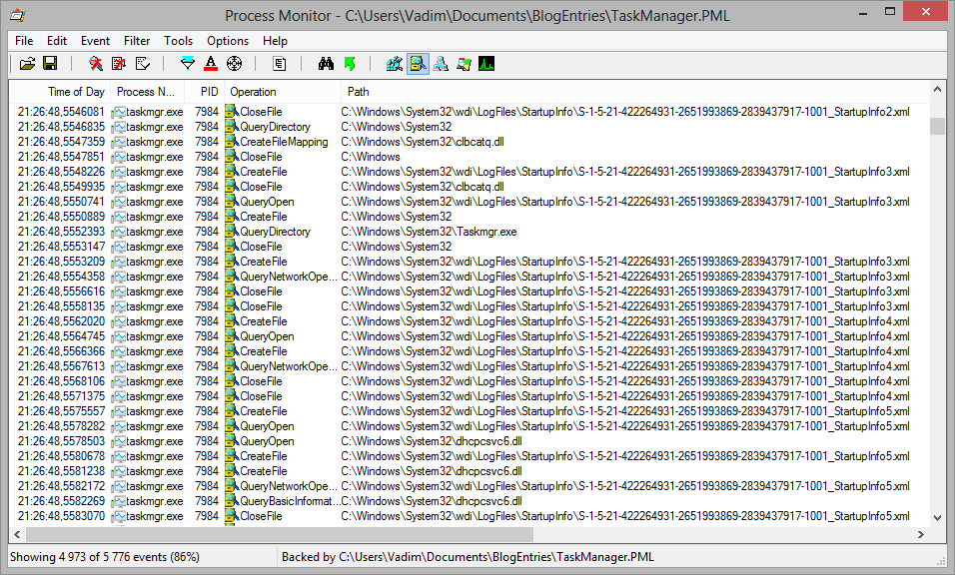Click status text Backed by TaskManager.PML
This screenshot has width=955, height=575.
(x=468, y=557)
